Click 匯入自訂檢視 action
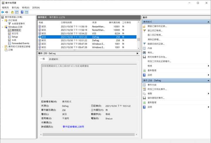 (155, 35)
